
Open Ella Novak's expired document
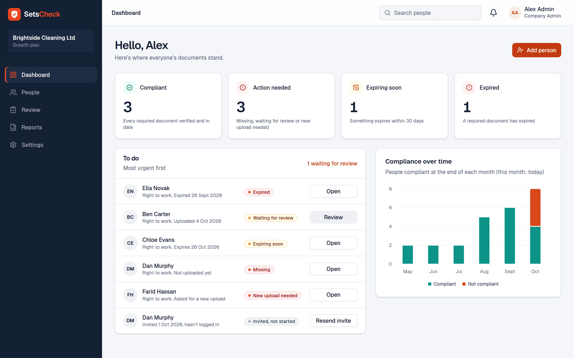pyautogui.click(x=334, y=191)
